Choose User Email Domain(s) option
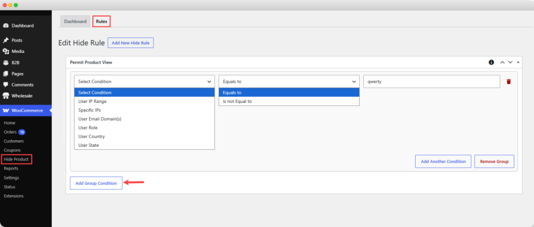 [145, 119]
